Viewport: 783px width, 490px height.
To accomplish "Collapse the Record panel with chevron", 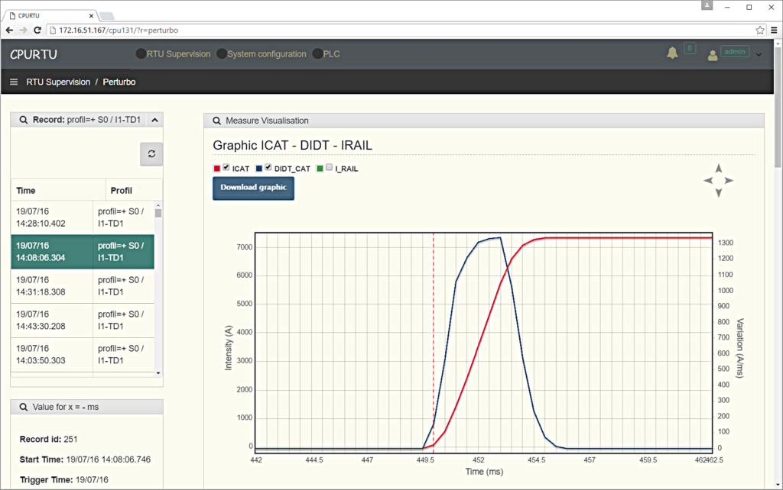I will [x=154, y=120].
